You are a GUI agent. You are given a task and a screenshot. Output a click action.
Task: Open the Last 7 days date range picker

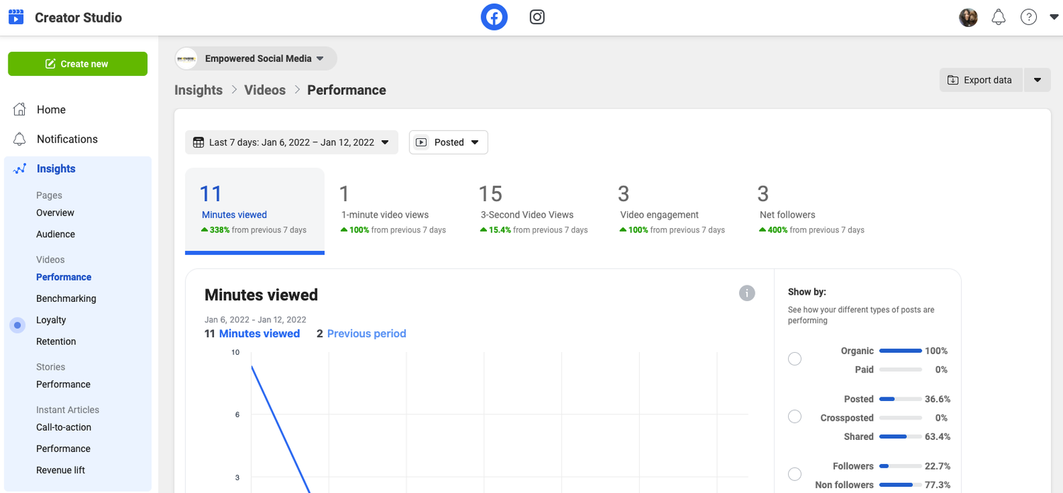click(x=291, y=142)
